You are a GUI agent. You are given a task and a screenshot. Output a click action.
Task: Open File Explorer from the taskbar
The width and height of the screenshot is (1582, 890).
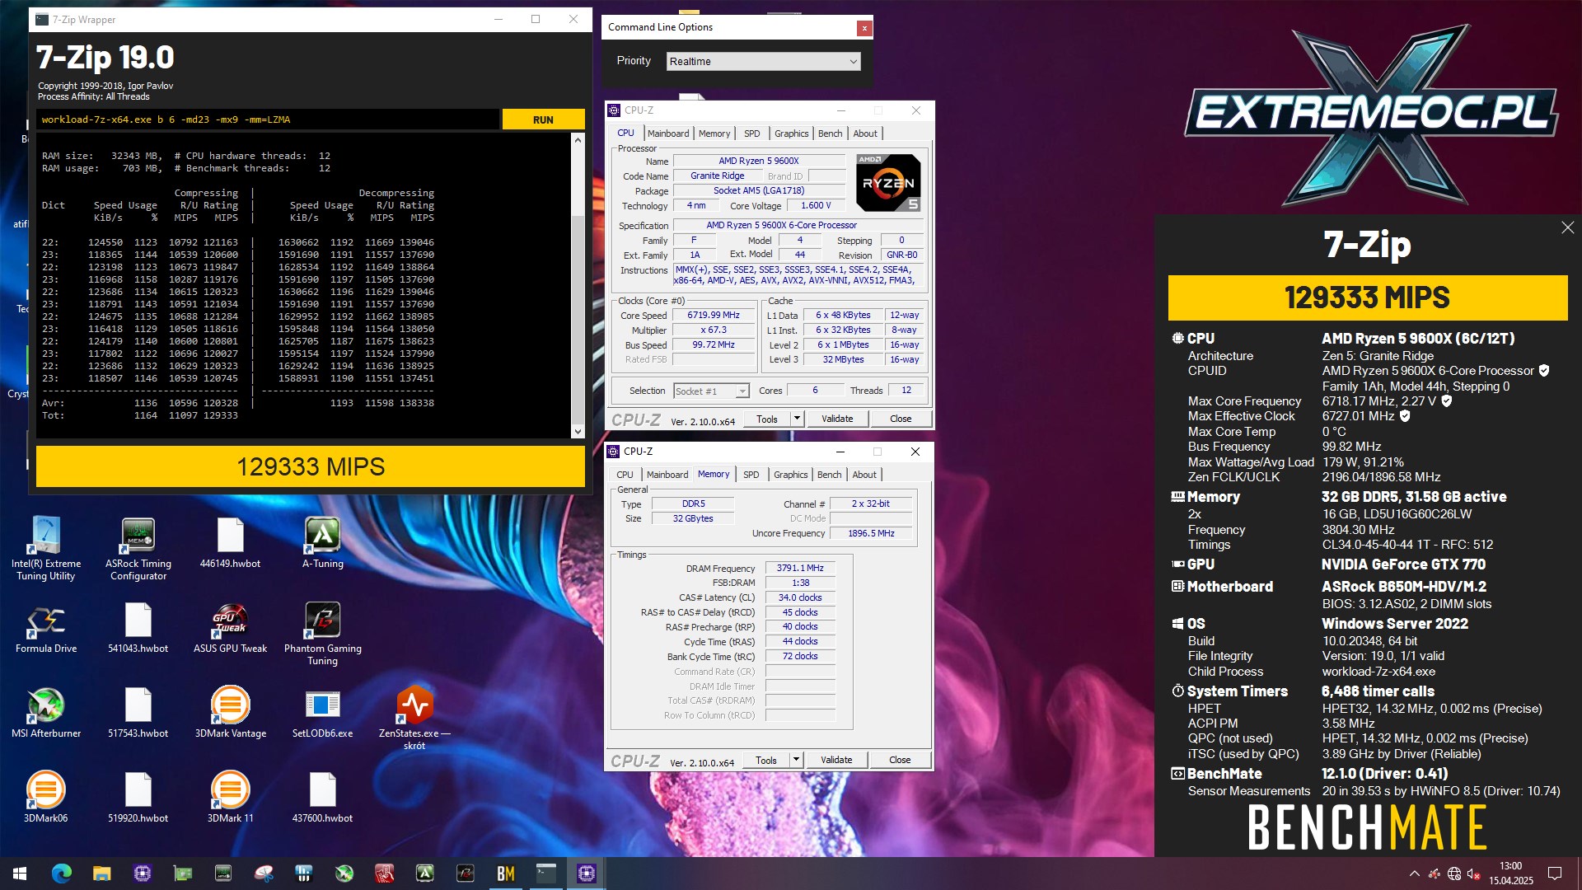(101, 874)
